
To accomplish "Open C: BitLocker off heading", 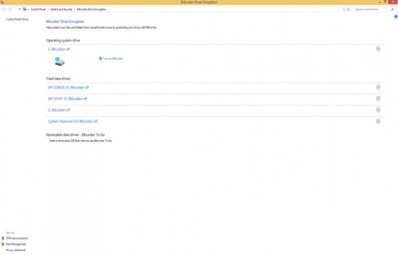I will click(59, 49).
